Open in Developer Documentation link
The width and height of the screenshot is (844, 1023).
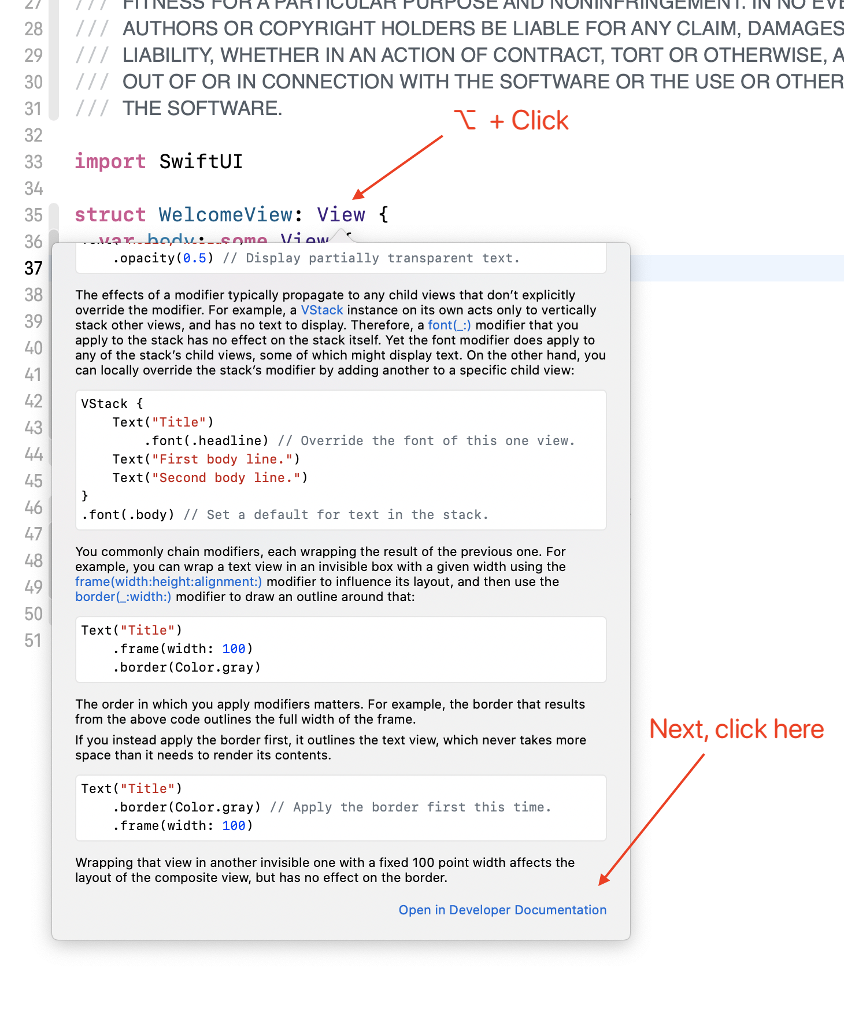502,910
